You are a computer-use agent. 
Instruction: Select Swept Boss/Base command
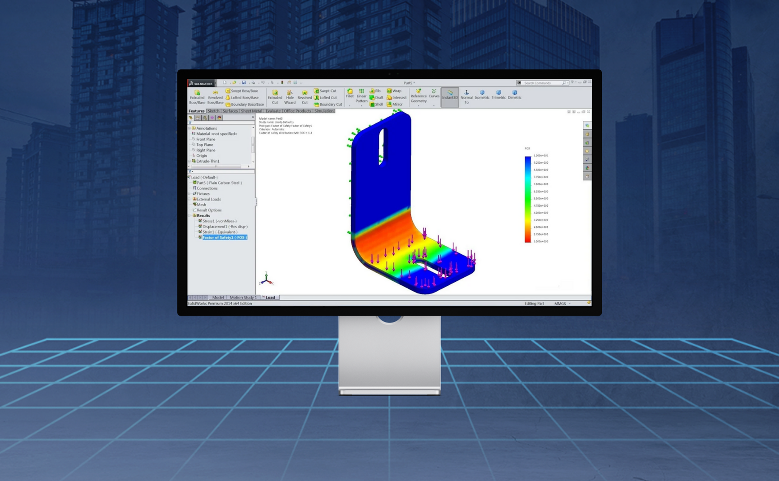click(x=242, y=91)
